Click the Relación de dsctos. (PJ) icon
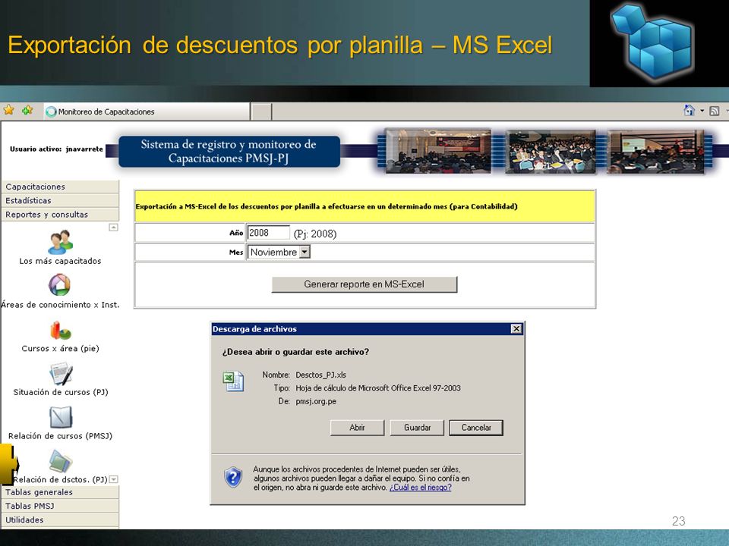729x546 pixels. coord(61,460)
